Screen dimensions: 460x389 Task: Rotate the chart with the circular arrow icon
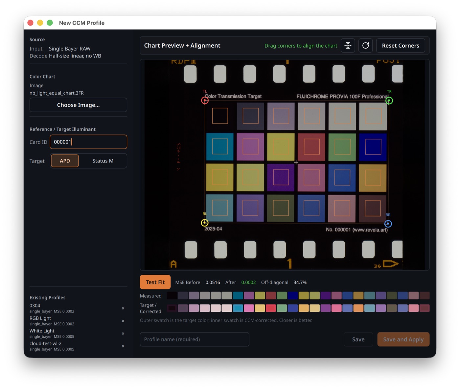(365, 45)
